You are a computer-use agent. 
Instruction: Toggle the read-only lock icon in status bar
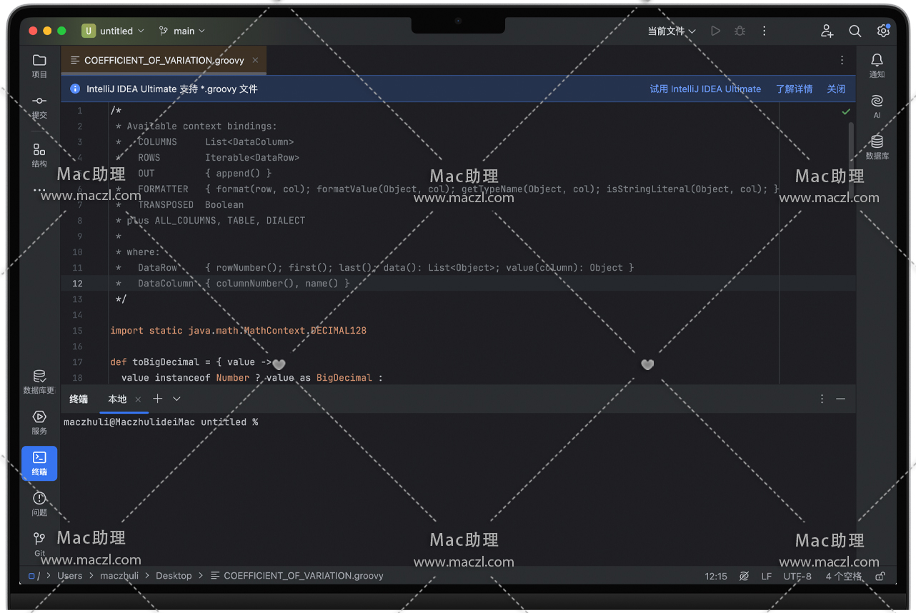point(880,576)
